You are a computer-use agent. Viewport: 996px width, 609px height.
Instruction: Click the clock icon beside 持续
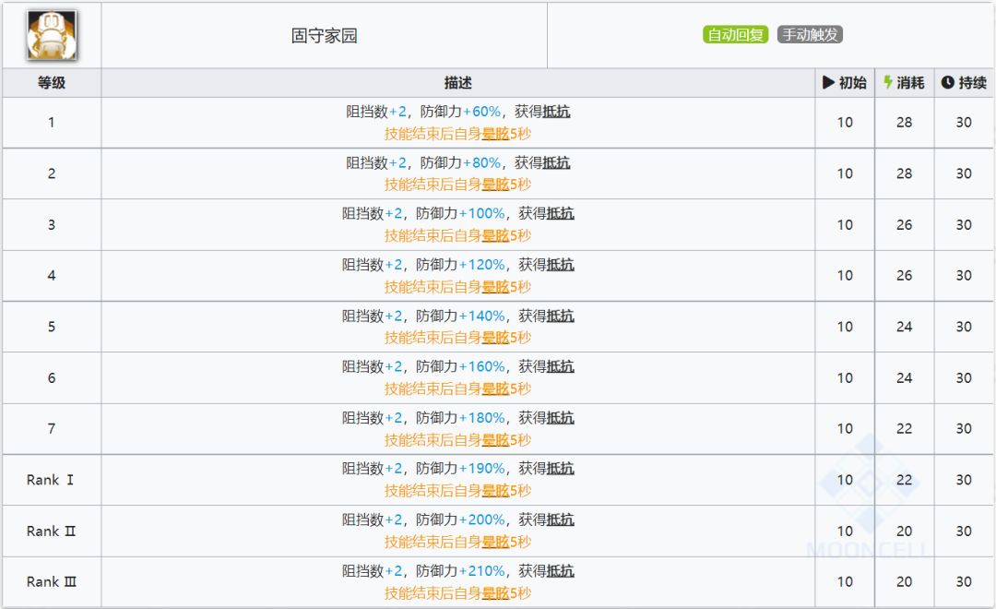(x=947, y=82)
